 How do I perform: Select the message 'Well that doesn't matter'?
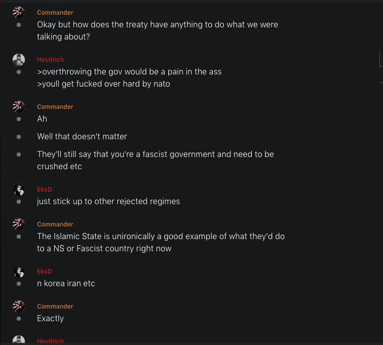(x=82, y=136)
